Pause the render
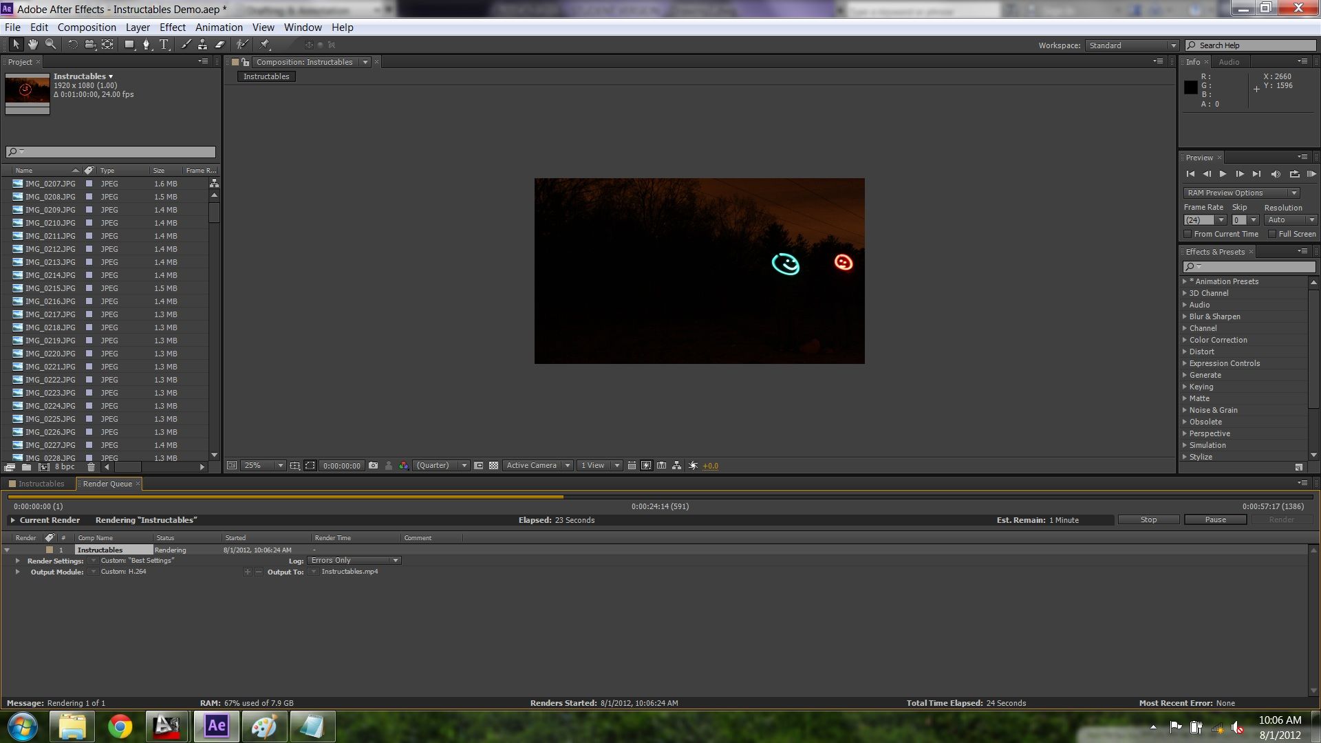This screenshot has height=743, width=1321. [x=1215, y=520]
